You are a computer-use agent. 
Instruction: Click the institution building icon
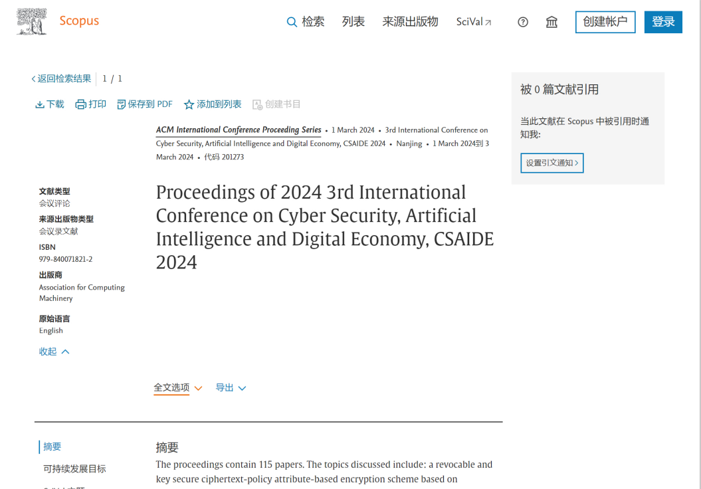[551, 22]
